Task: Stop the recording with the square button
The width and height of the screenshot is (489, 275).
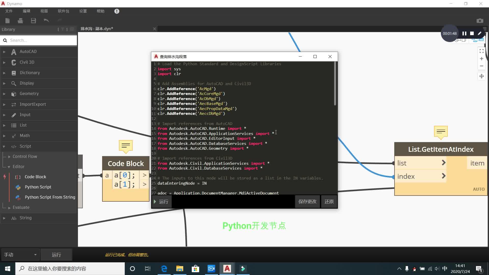Action: click(472, 33)
